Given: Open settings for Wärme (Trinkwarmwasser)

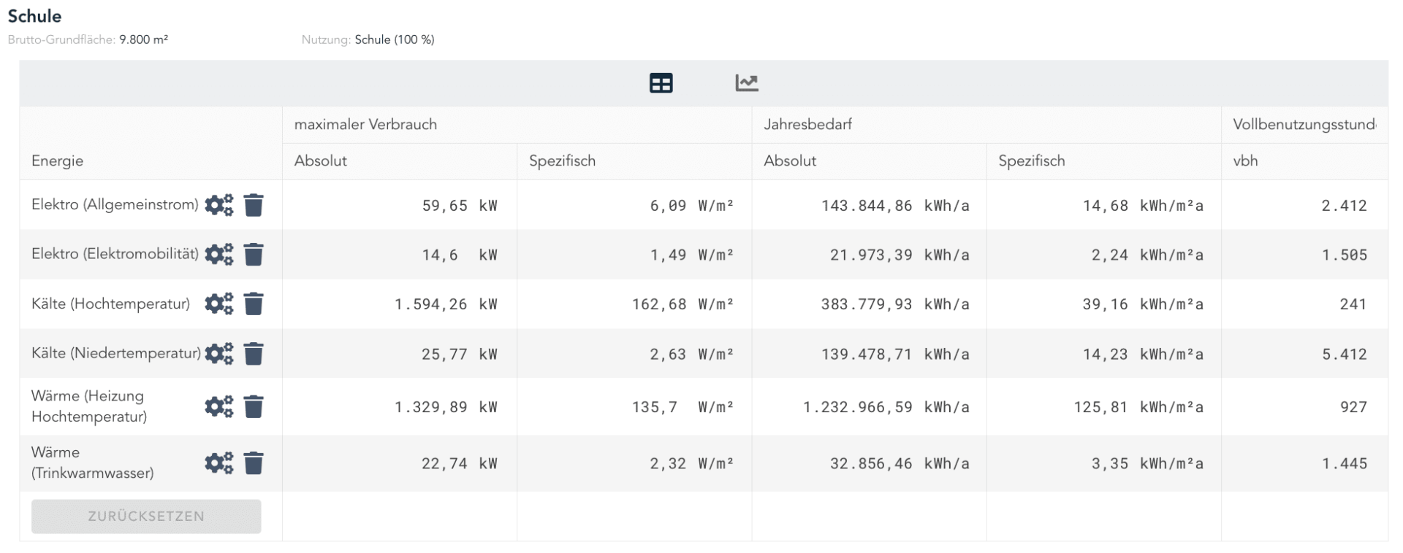Looking at the screenshot, I should [218, 463].
